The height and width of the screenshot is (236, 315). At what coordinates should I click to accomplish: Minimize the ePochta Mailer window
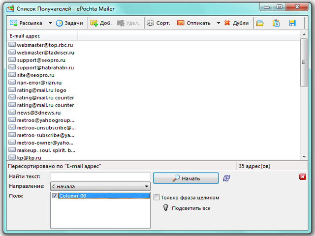point(267,7)
